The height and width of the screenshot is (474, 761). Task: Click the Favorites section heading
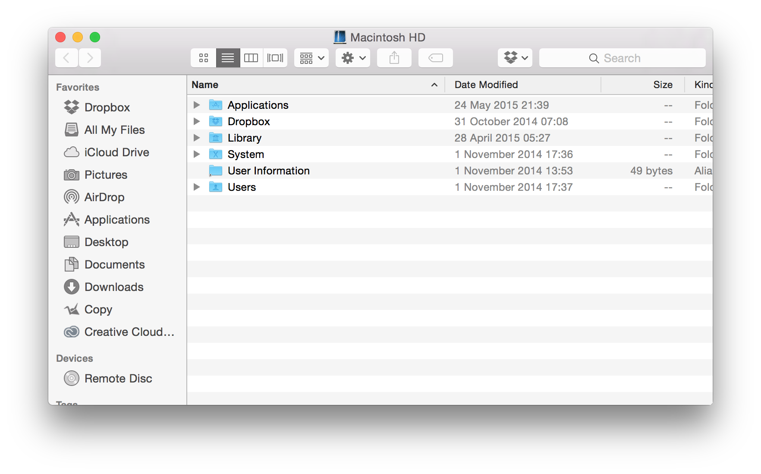point(78,87)
